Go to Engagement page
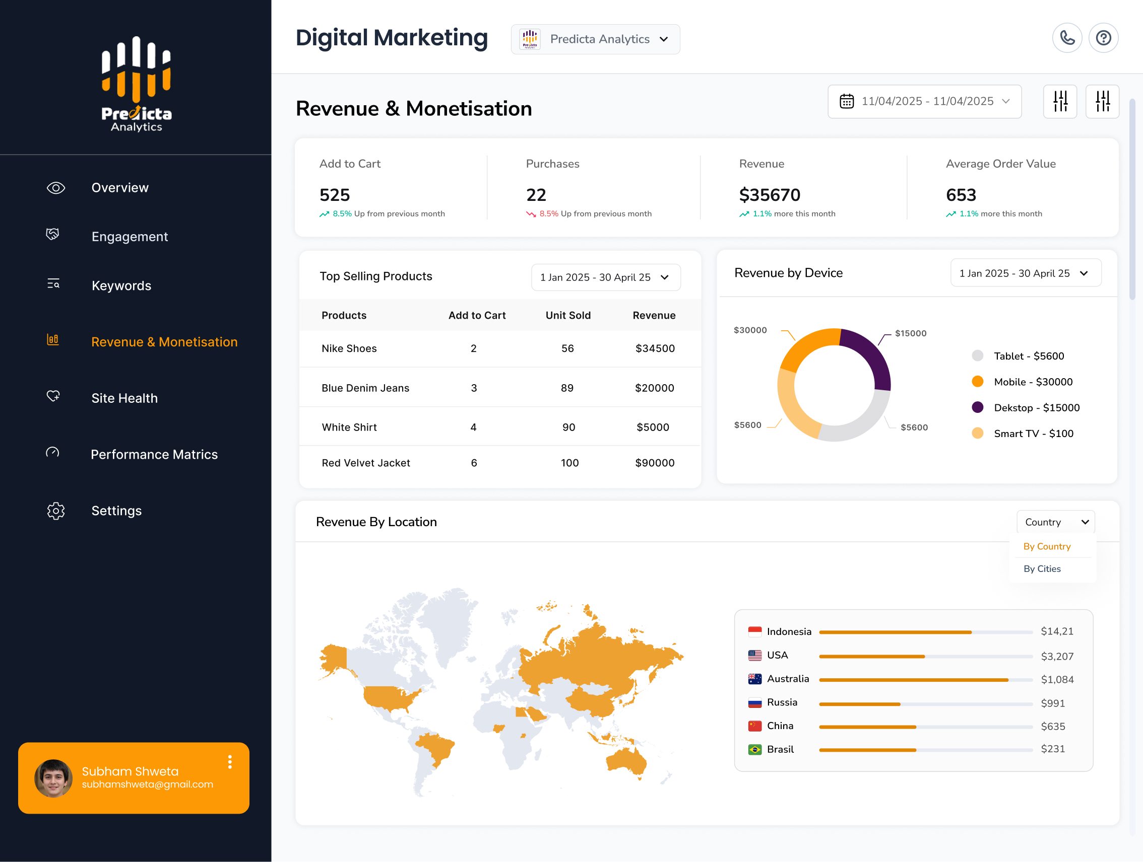This screenshot has width=1143, height=862. (130, 237)
